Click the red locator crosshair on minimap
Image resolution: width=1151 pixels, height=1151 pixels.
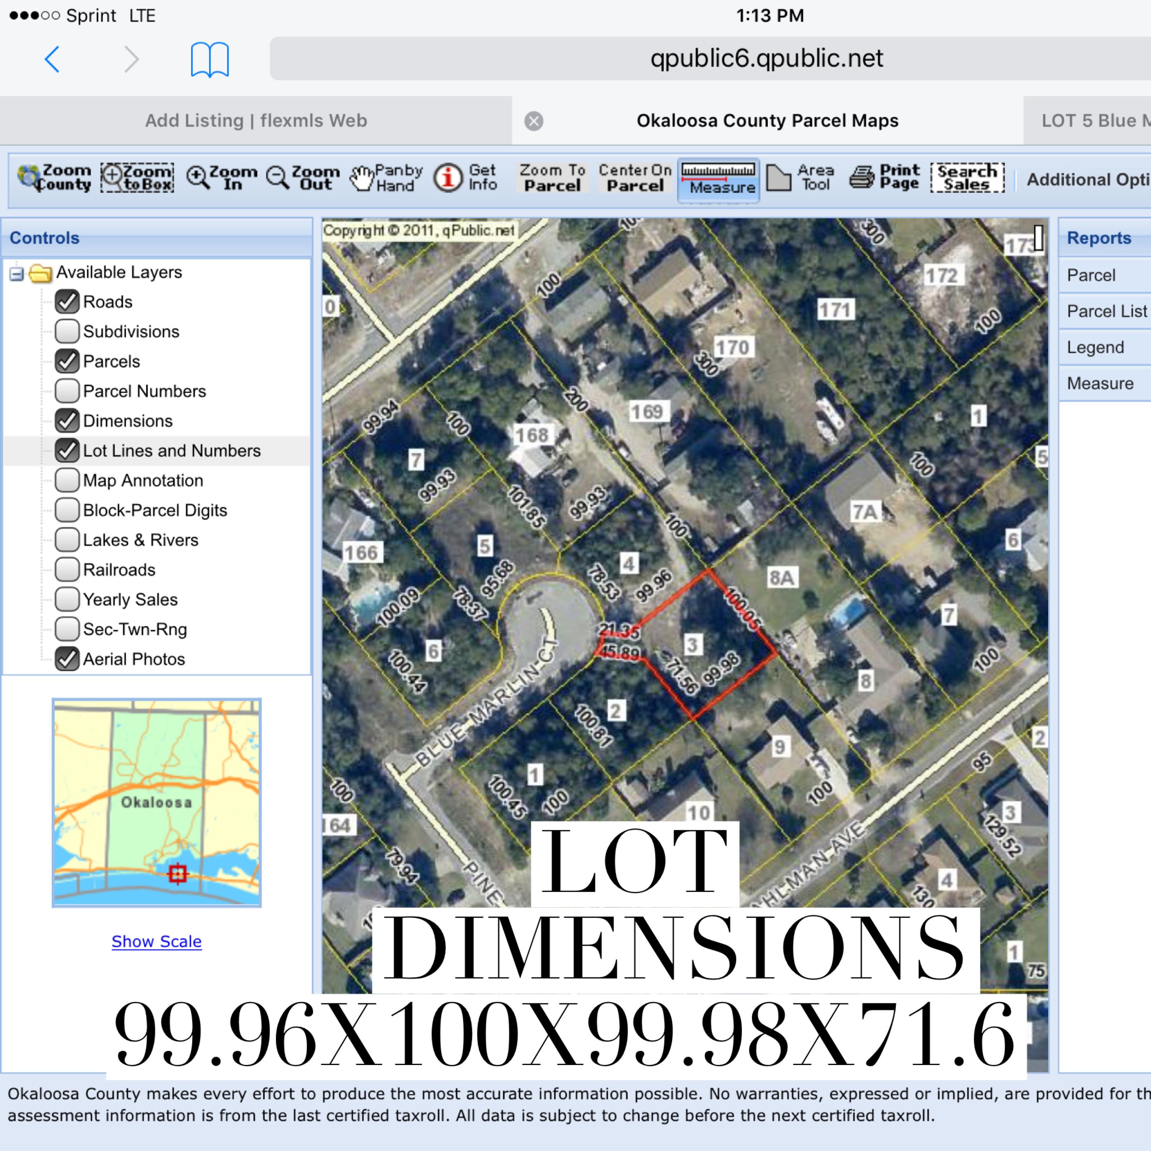click(178, 873)
